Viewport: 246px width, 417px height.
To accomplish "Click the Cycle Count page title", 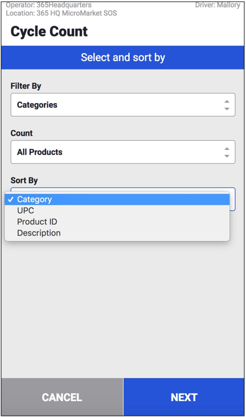I will click(x=49, y=31).
